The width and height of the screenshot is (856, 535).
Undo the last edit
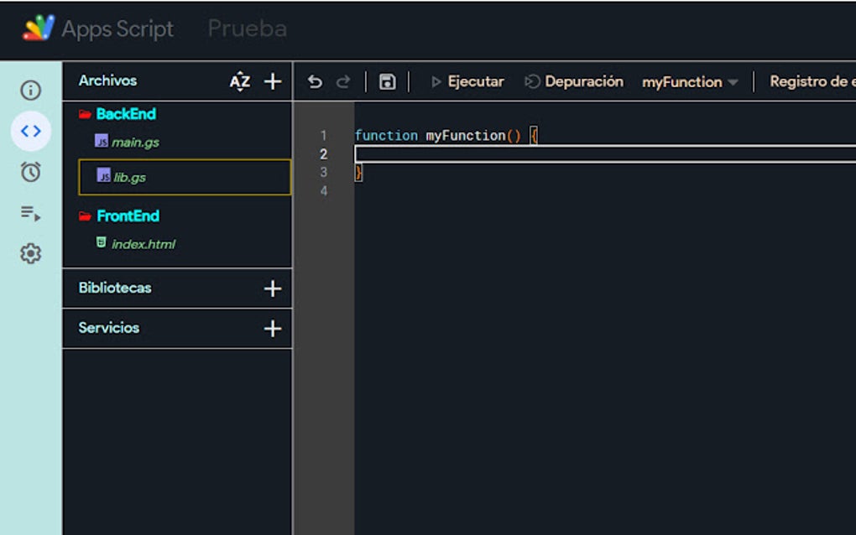[314, 81]
